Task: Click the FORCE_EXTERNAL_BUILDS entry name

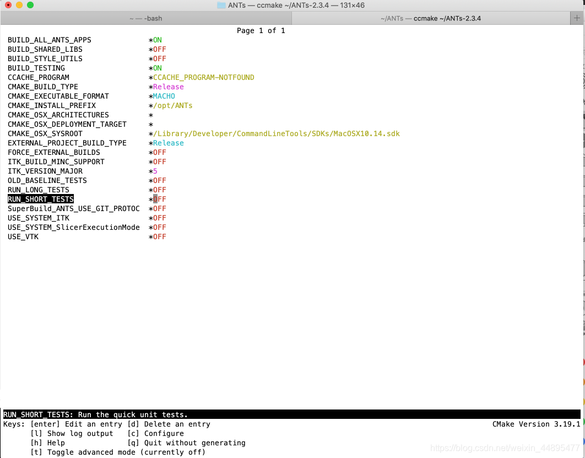Action: tap(54, 152)
